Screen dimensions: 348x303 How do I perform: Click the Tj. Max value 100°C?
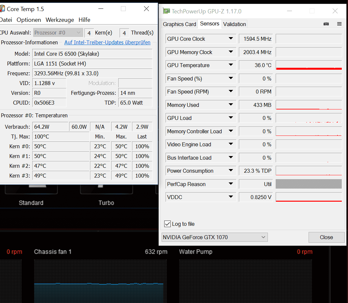pos(61,137)
